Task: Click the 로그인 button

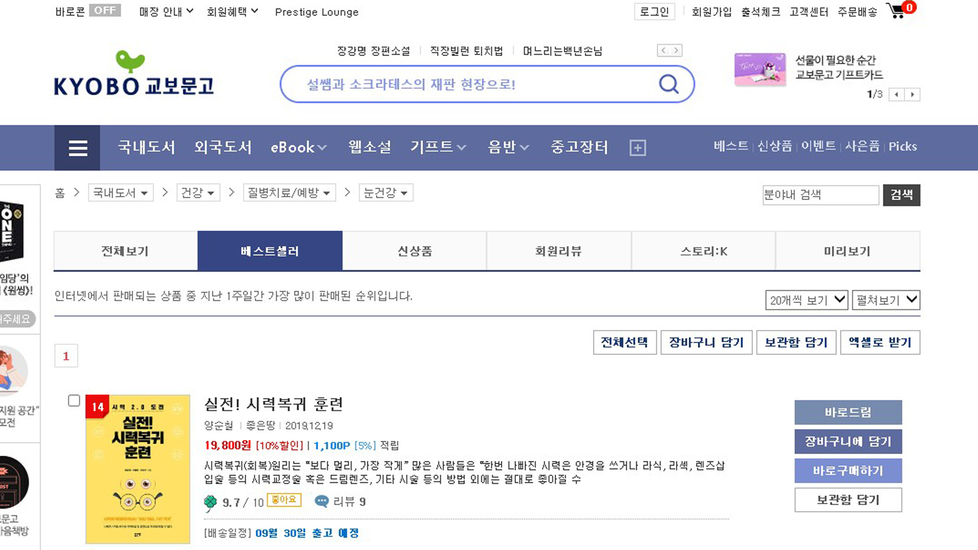Action: 654,12
